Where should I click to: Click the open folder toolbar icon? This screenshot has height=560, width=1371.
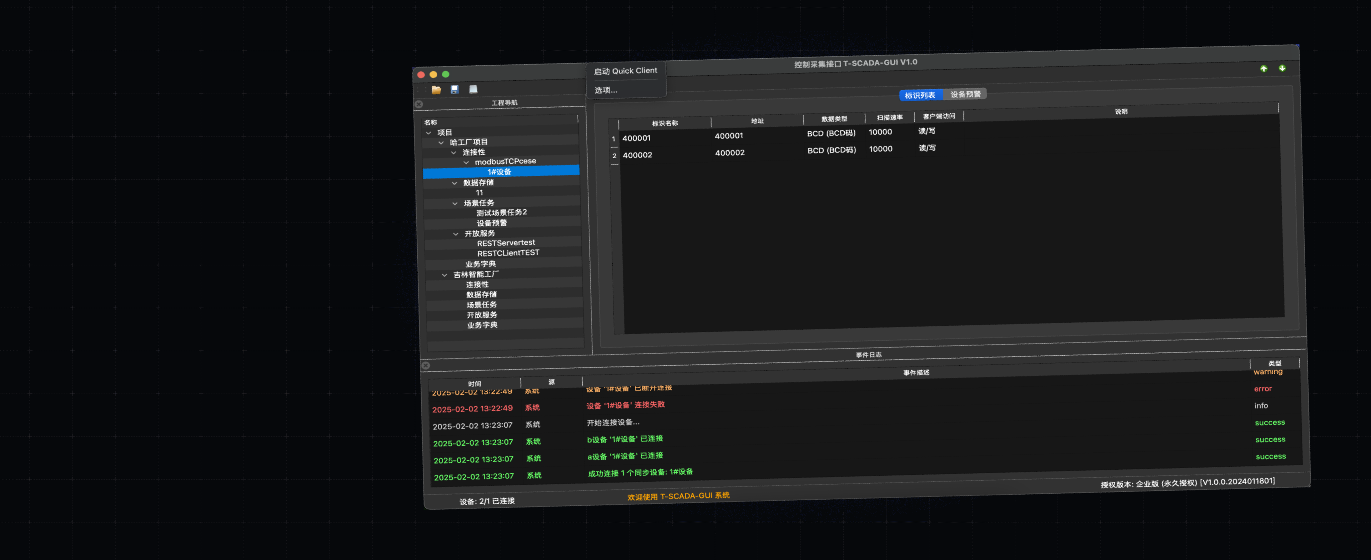point(436,90)
